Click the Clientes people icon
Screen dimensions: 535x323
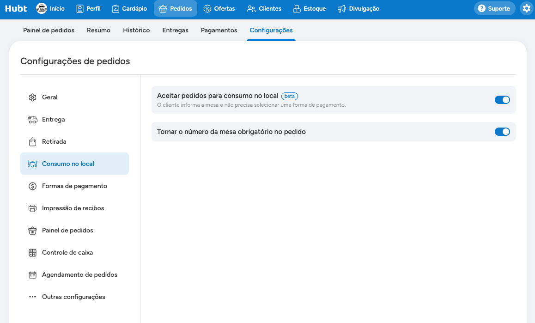click(x=251, y=9)
